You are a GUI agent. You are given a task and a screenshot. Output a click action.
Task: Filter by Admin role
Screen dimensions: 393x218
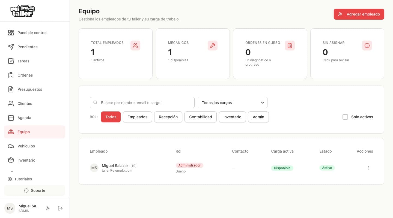click(258, 117)
